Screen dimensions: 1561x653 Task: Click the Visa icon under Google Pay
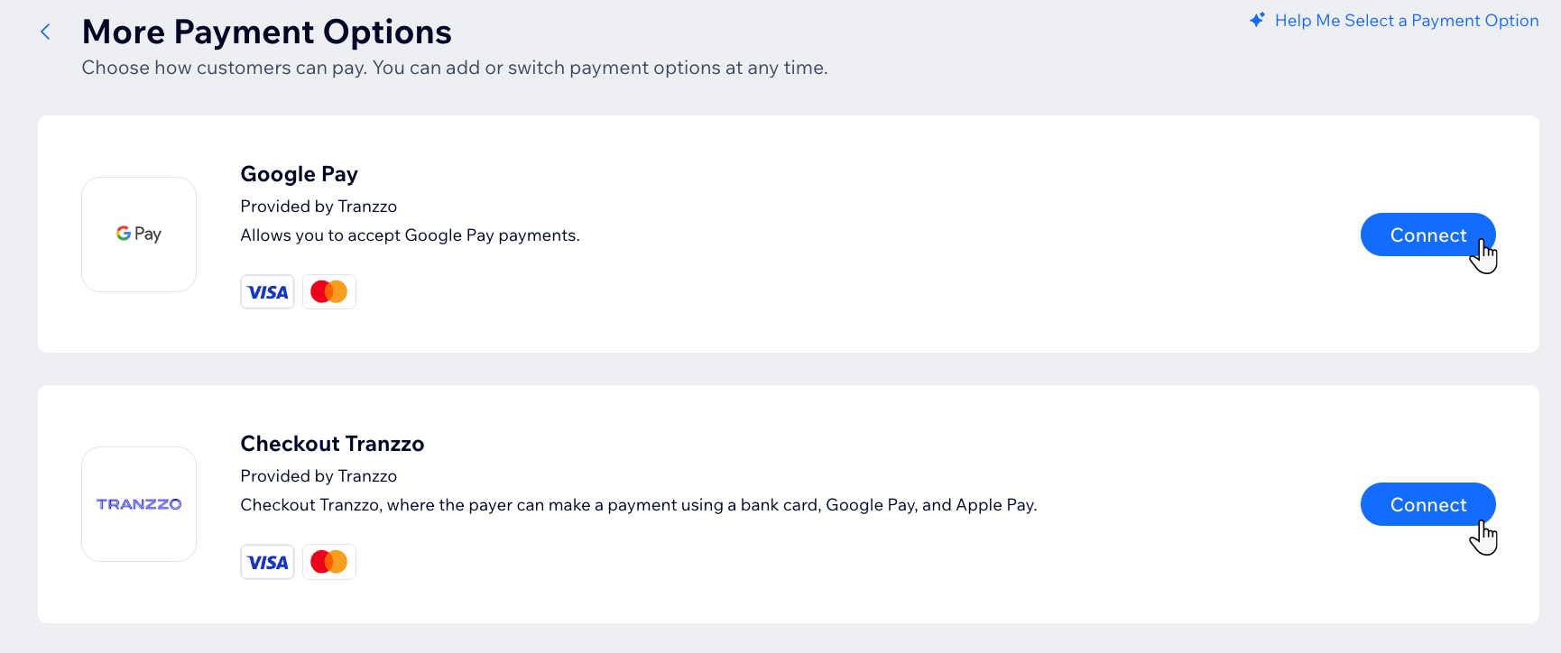[x=267, y=290]
